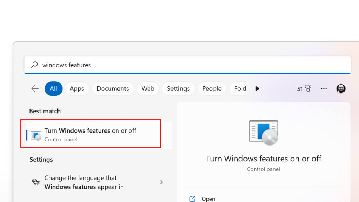
Task: Open 'Turn Windows features on or off' best match
Action: point(90,134)
